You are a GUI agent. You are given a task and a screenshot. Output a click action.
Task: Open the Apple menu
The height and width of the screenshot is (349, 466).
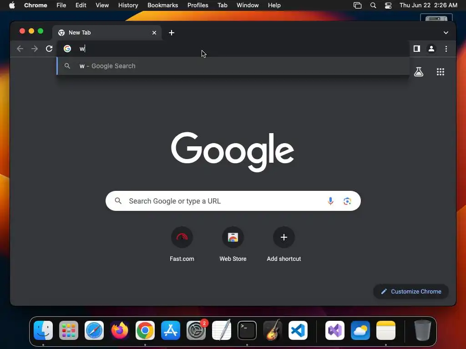tap(12, 5)
